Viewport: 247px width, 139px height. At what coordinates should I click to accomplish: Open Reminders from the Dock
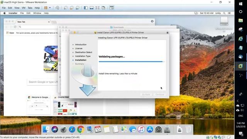[115, 130]
